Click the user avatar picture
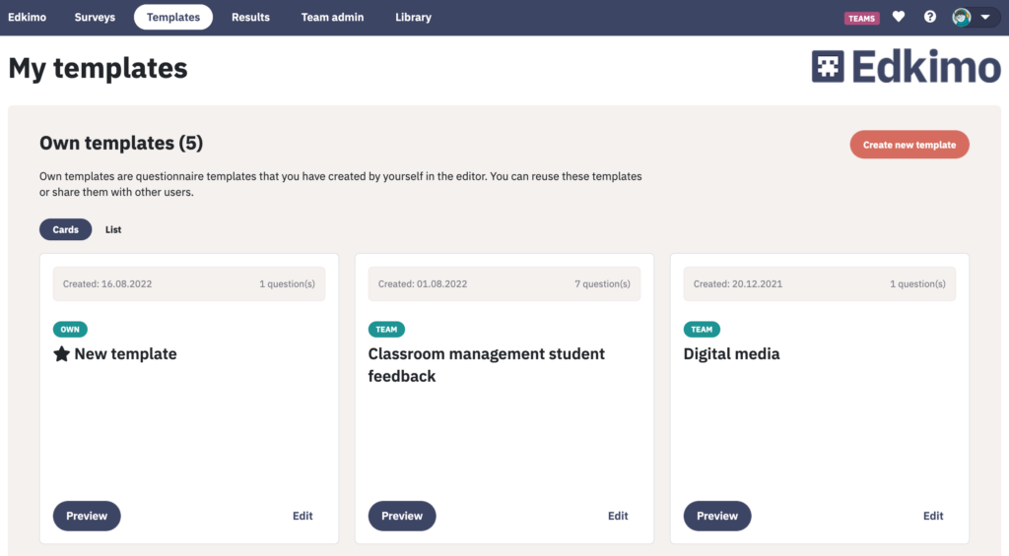The image size is (1009, 556). 962,18
